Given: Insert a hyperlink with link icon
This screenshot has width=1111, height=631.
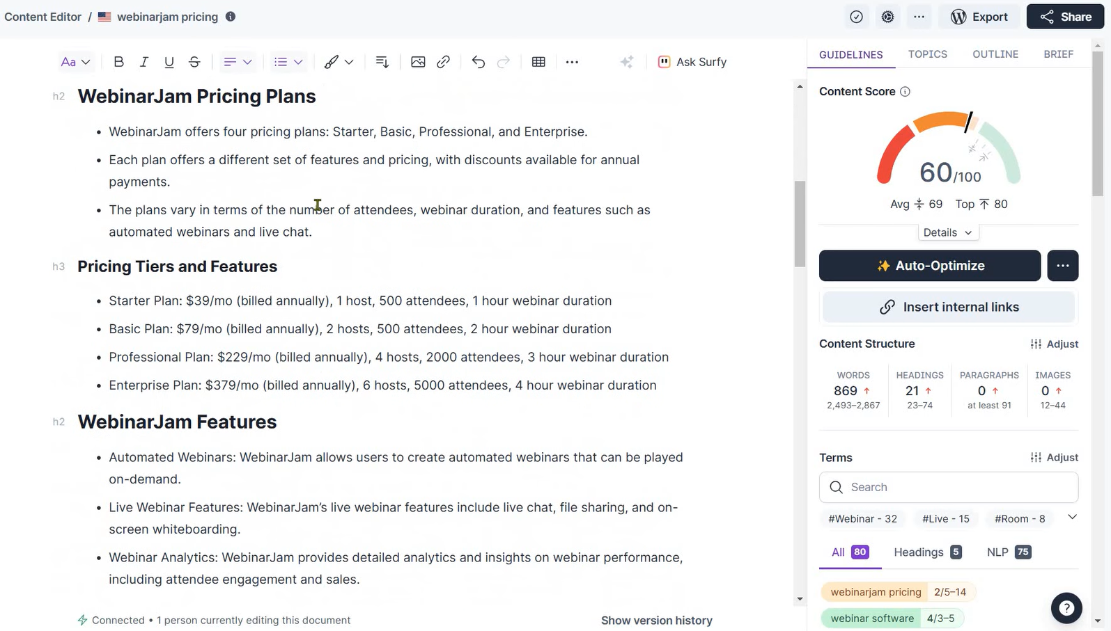Looking at the screenshot, I should (x=443, y=62).
